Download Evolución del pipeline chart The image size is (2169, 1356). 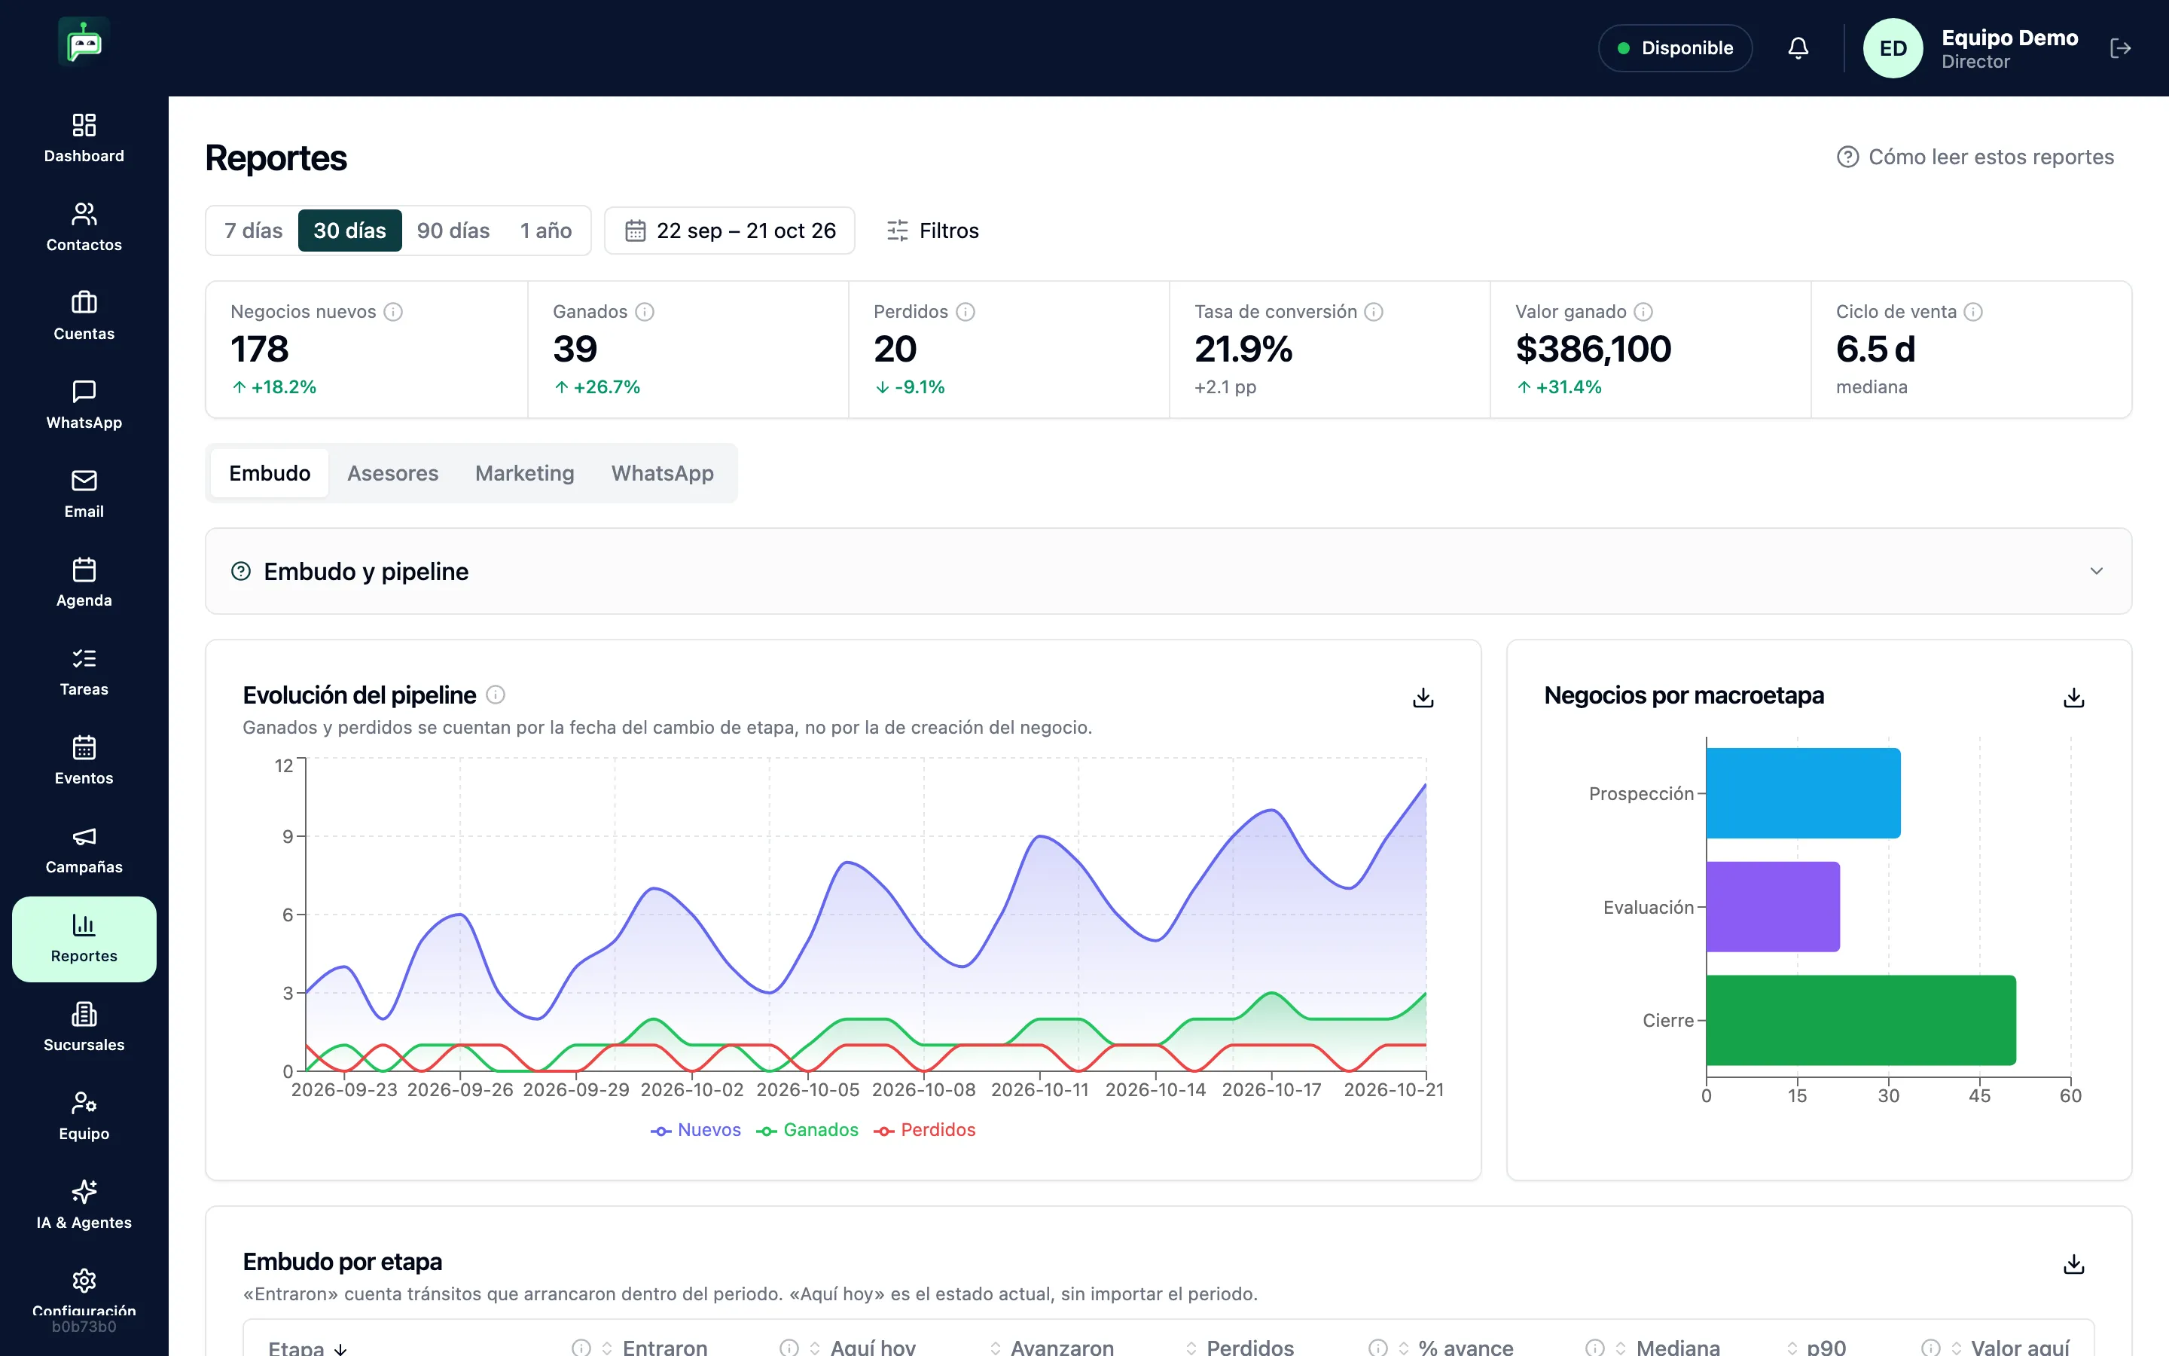(x=1423, y=697)
